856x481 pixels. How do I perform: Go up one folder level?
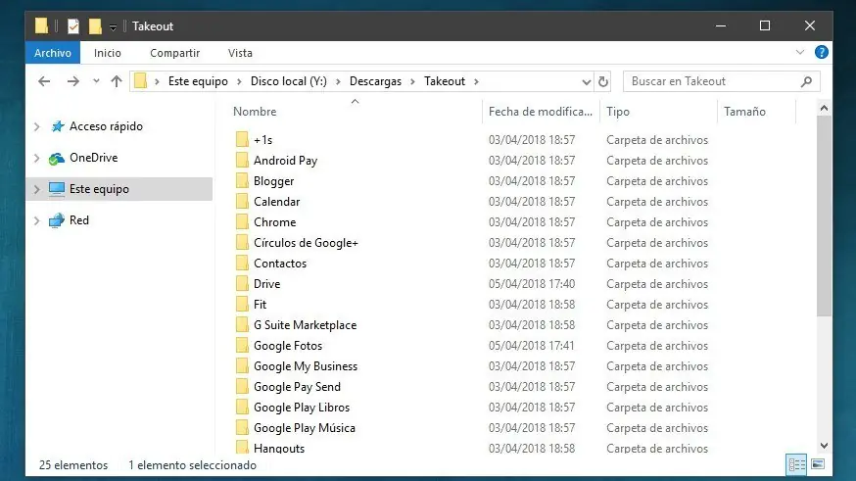117,81
